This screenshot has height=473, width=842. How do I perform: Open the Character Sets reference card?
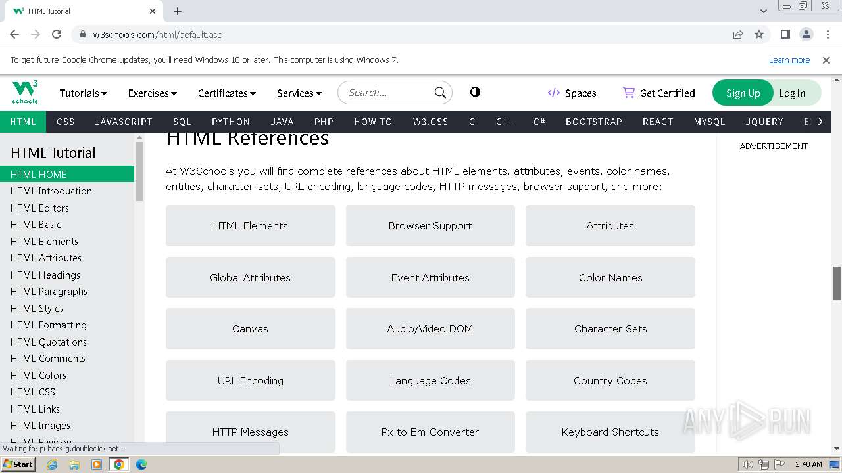(610, 328)
